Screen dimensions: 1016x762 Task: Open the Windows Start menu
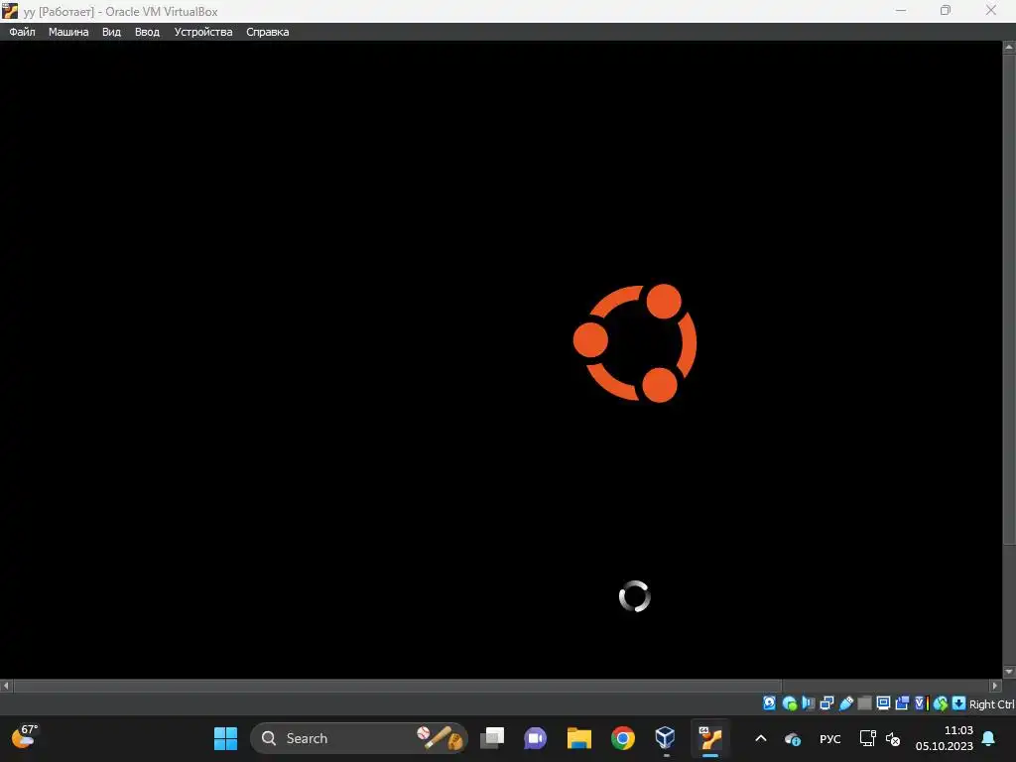pos(225,738)
